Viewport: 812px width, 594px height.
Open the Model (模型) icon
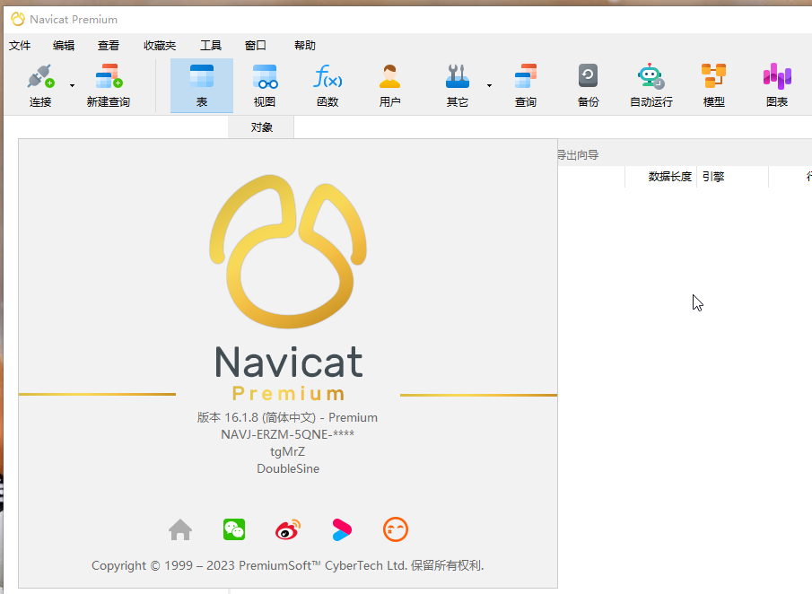click(x=713, y=85)
